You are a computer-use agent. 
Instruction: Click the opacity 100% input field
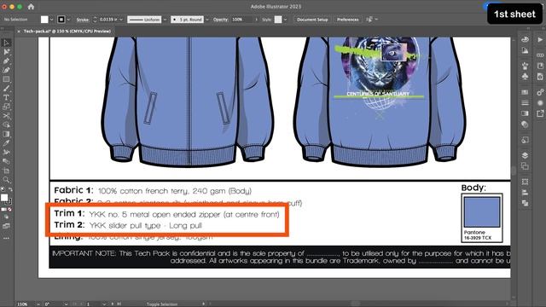click(x=242, y=20)
